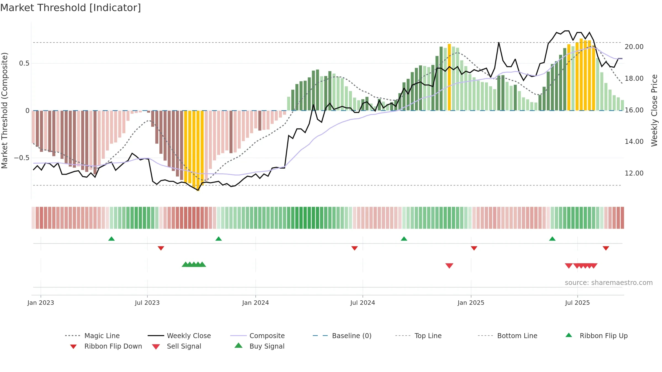Click the Jul 2024 x-axis label
The width and height of the screenshot is (662, 372).
click(x=363, y=303)
